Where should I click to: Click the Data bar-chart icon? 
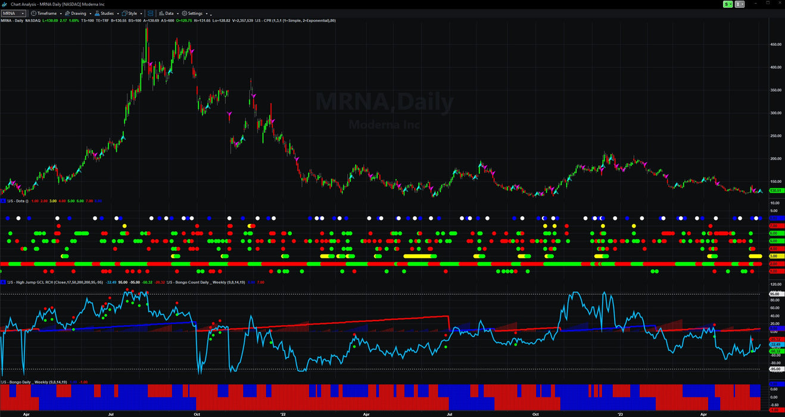click(x=161, y=13)
